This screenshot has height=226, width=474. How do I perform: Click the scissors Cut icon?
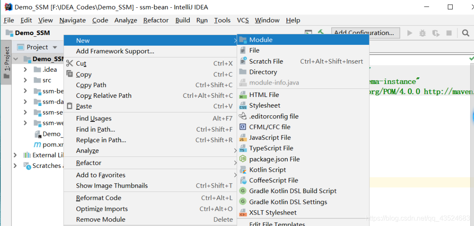pyautogui.click(x=70, y=63)
